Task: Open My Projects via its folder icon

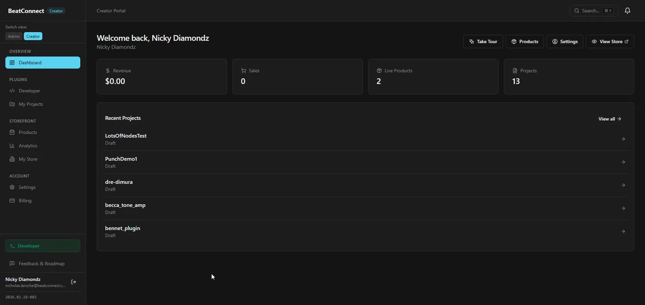Action: (x=12, y=104)
